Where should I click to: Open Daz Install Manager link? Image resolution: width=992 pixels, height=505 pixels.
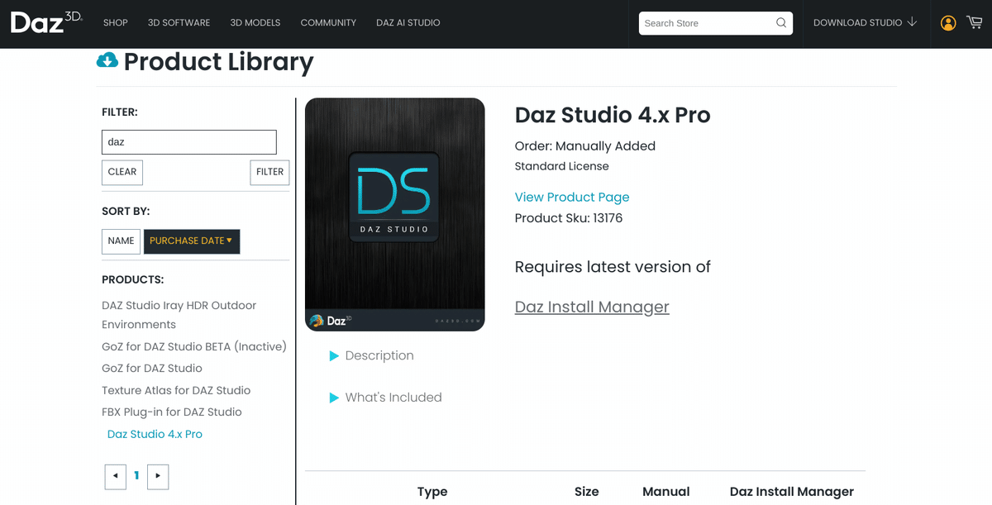click(592, 307)
